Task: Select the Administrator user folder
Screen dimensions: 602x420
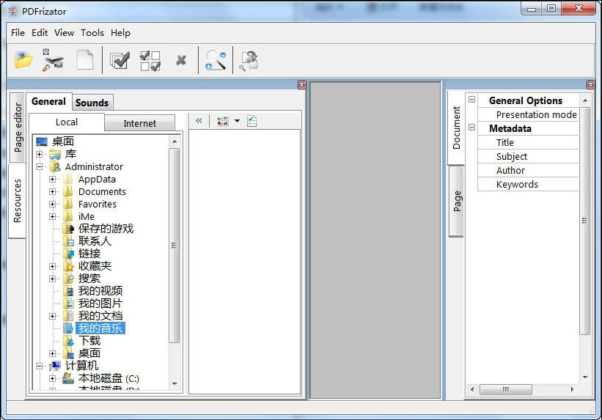Action: (94, 166)
